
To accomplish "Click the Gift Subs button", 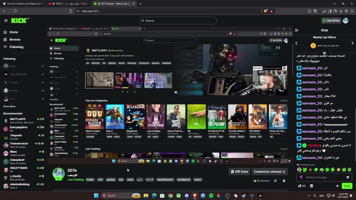I will tap(239, 172).
